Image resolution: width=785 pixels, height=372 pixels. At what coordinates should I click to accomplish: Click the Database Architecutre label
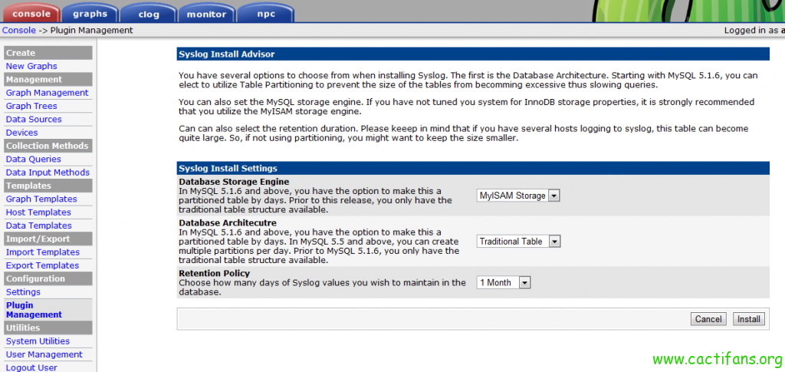pyautogui.click(x=227, y=222)
